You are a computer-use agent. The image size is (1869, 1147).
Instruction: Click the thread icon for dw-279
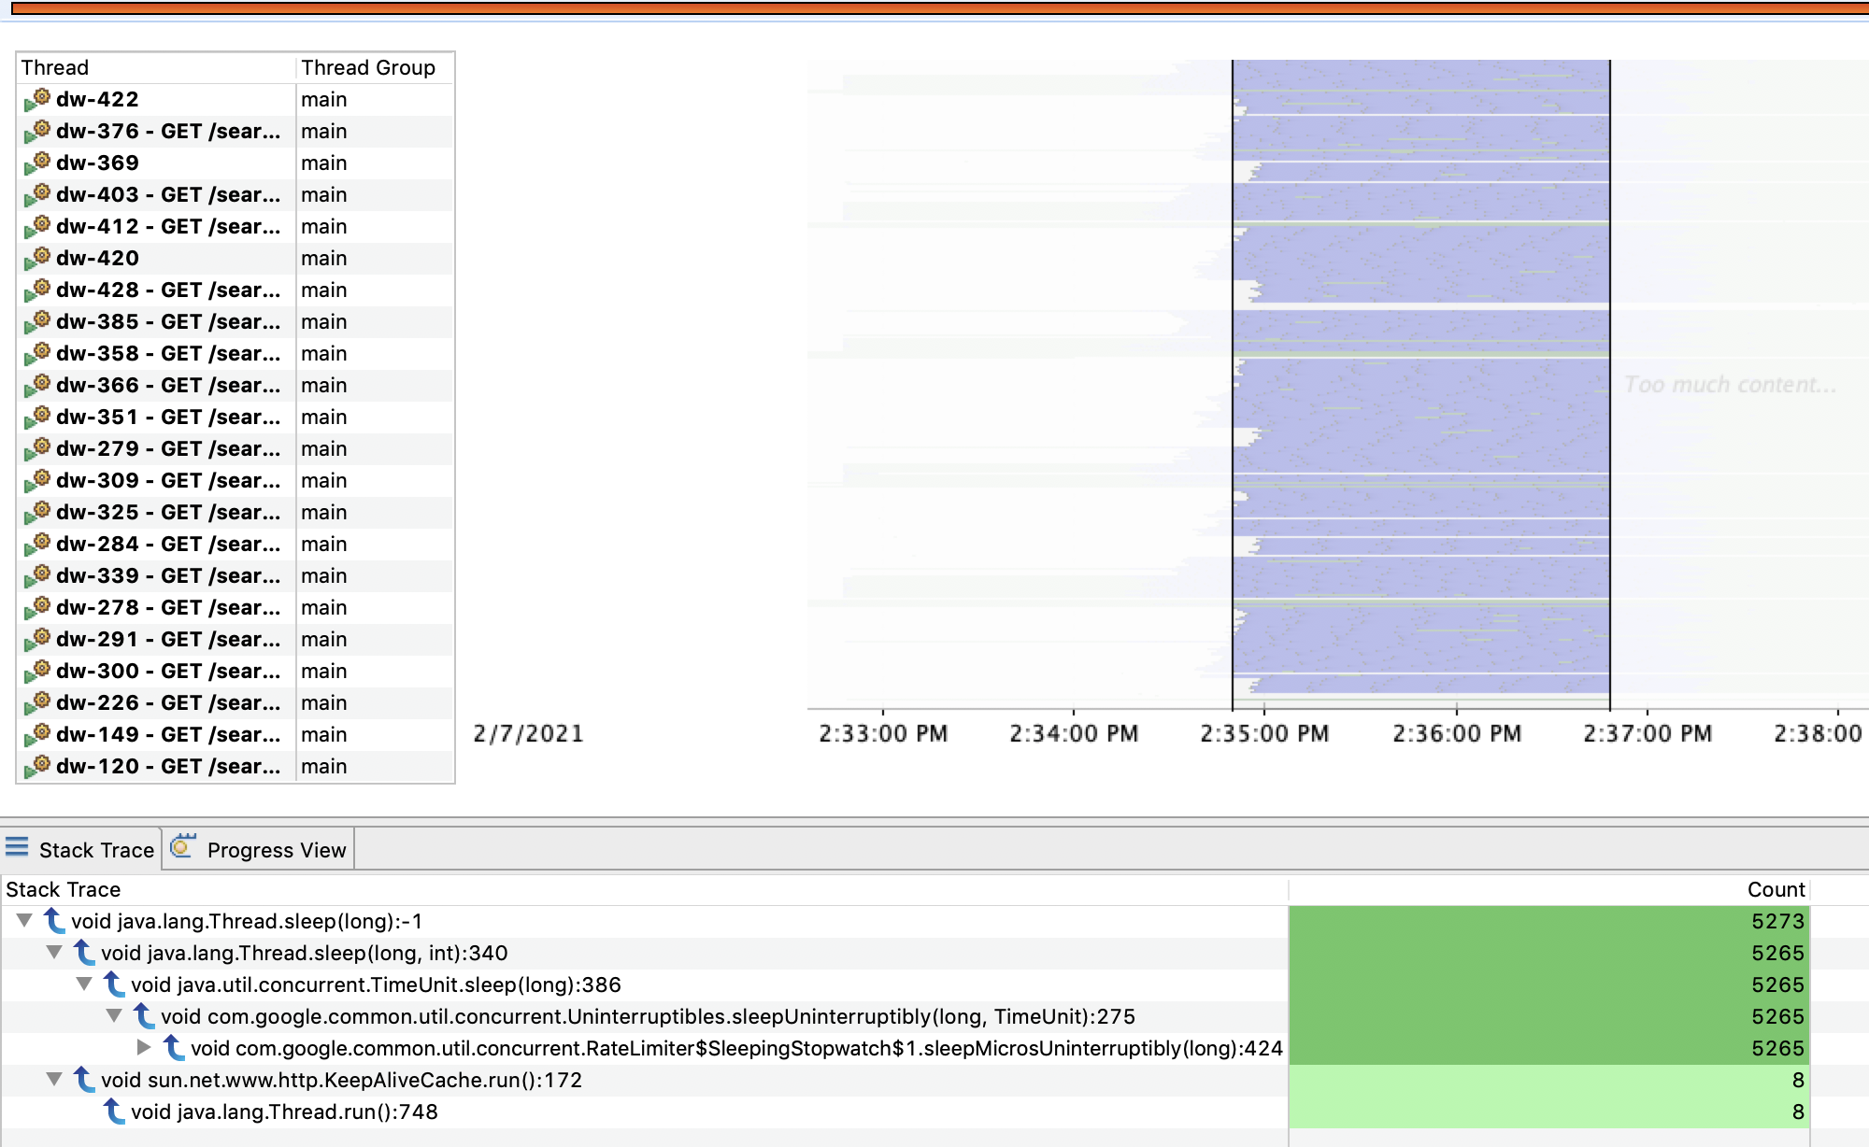(x=37, y=448)
